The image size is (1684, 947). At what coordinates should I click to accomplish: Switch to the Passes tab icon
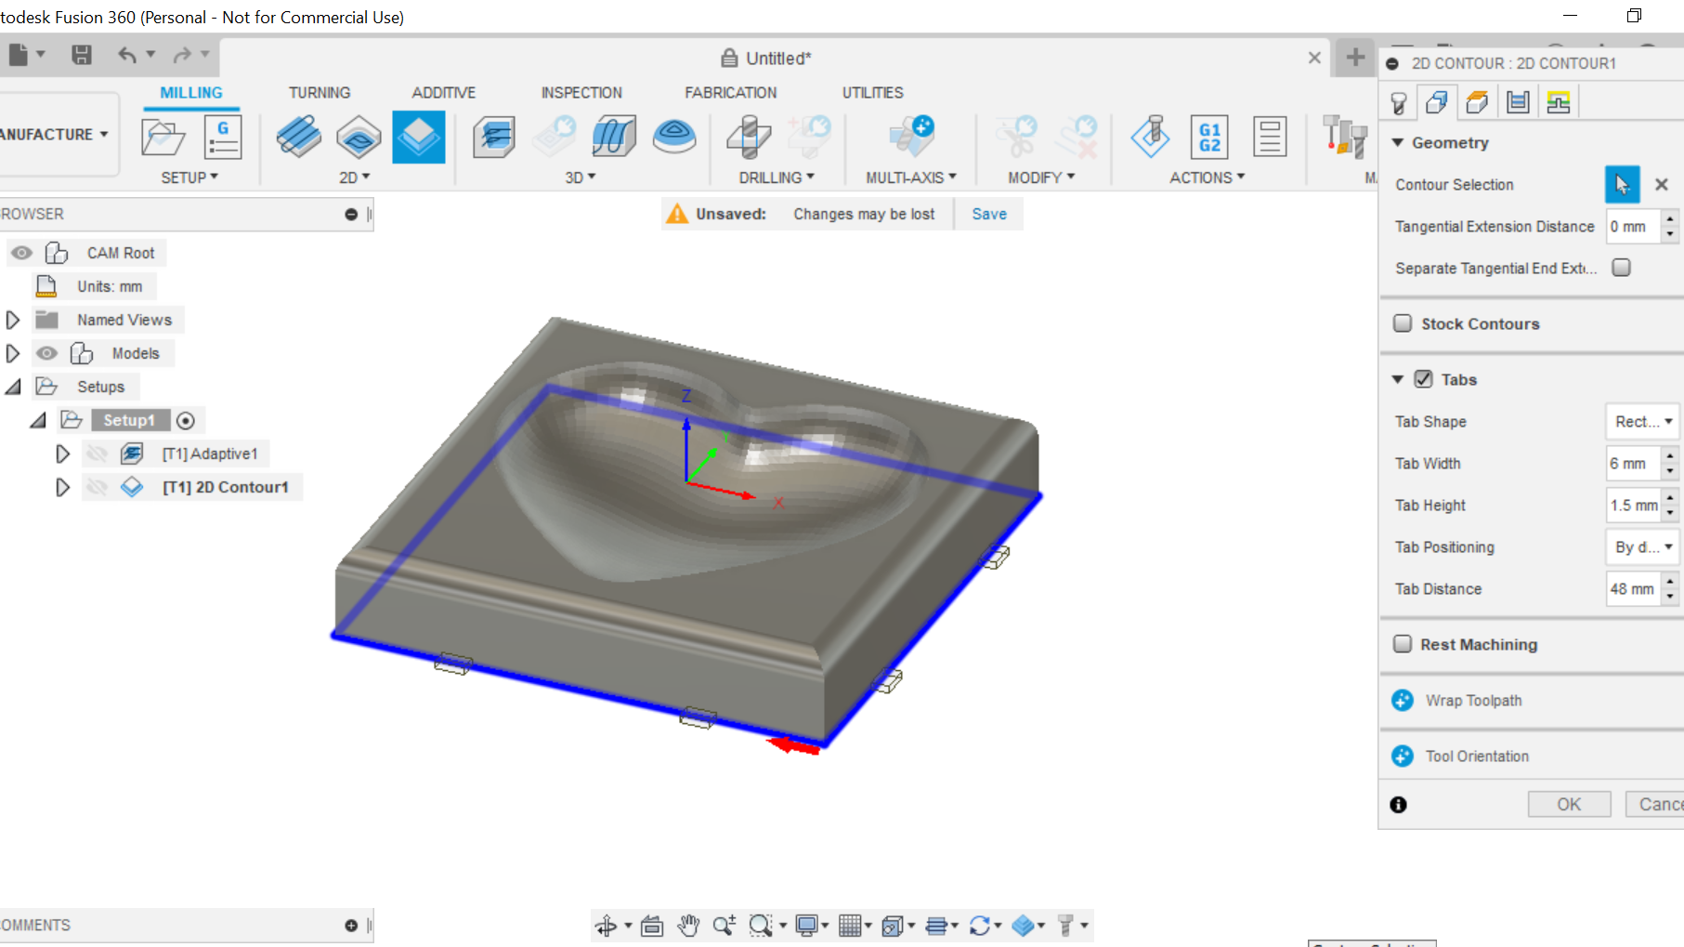pos(1518,102)
